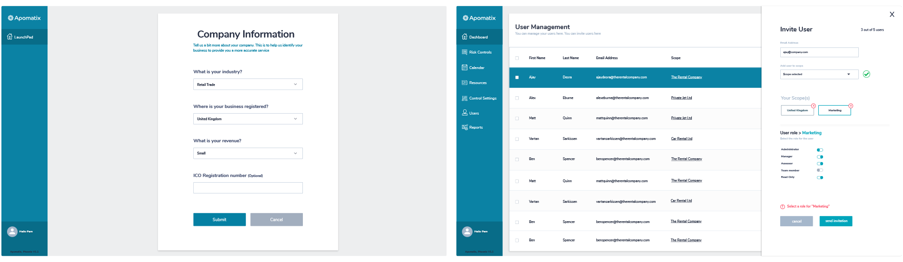Click the Submit button
Screen dimensions: 903x262
[x=219, y=220]
